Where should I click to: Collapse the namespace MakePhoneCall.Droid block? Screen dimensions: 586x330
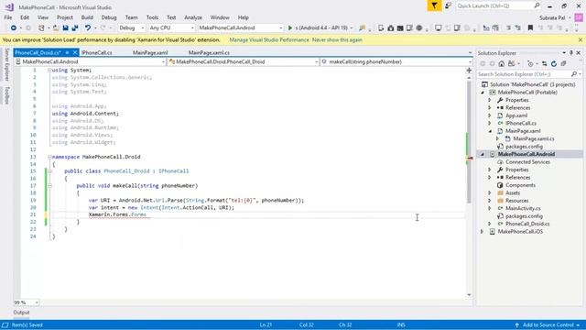[49, 157]
